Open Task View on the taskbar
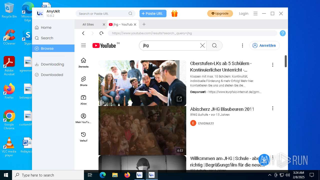Image resolution: width=320 pixels, height=180 pixels. (90, 175)
